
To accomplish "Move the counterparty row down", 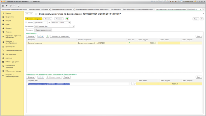I will pyautogui.click(x=42, y=36).
